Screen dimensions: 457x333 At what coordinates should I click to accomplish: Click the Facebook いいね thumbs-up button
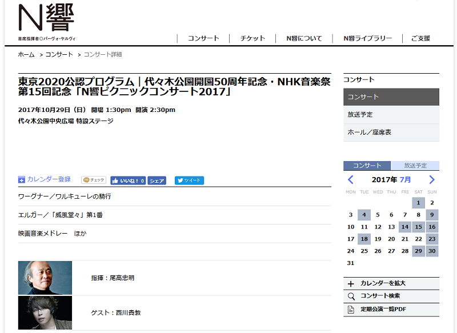pos(128,180)
